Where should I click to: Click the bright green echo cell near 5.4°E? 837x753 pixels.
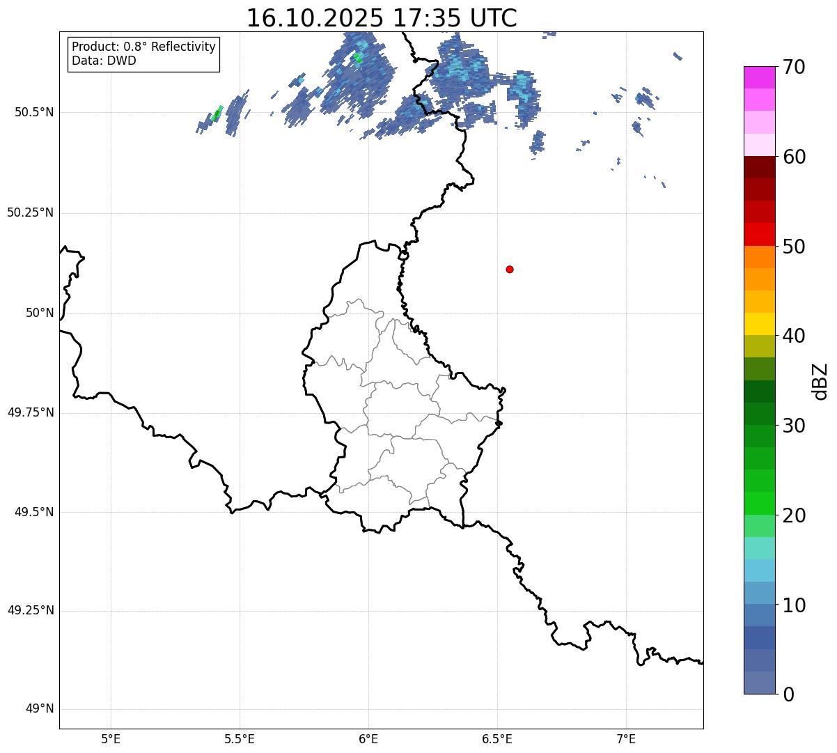[217, 113]
